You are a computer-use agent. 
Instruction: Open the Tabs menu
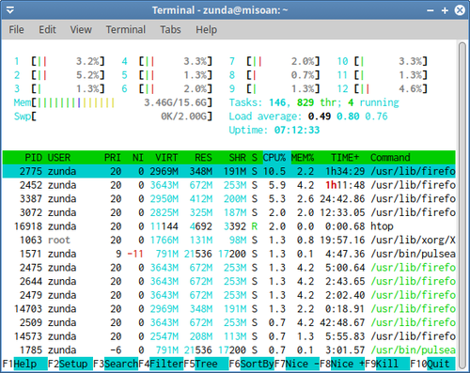pyautogui.click(x=170, y=30)
